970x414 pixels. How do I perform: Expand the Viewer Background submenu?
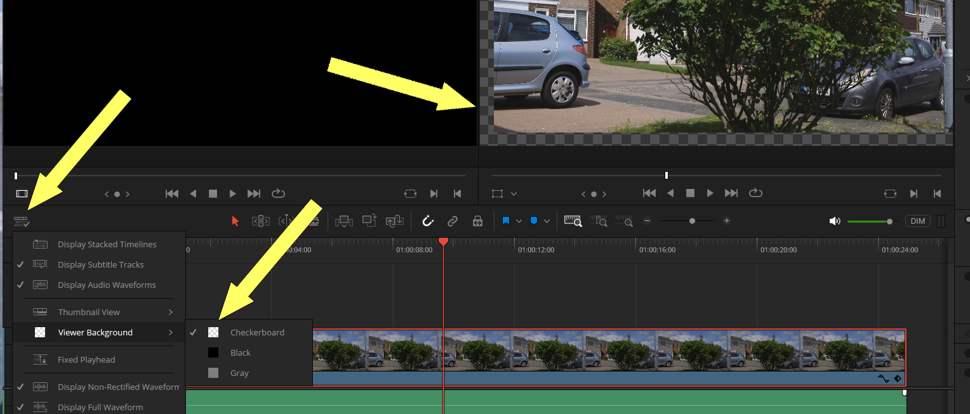point(99,332)
